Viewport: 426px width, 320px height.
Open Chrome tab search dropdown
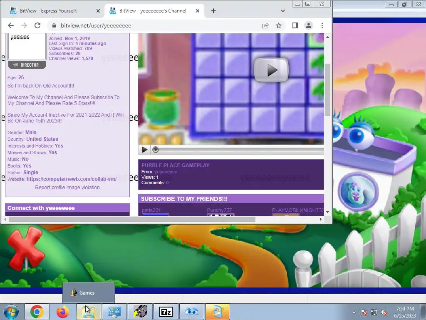tap(283, 11)
